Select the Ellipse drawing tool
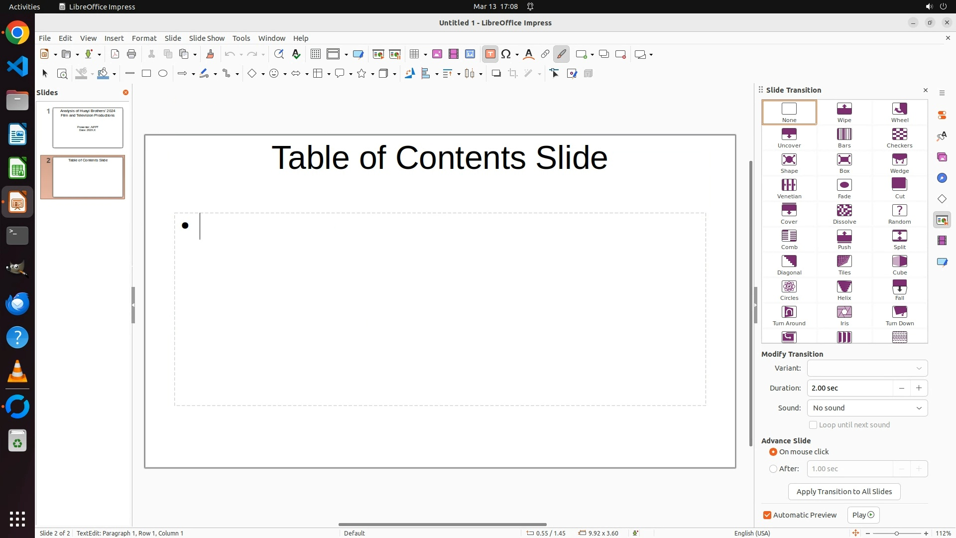Screen dimensions: 956x538 click(x=163, y=74)
